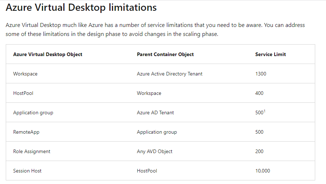Click footnote 1 superscript beside 500
326x184 pixels.
point(264,111)
